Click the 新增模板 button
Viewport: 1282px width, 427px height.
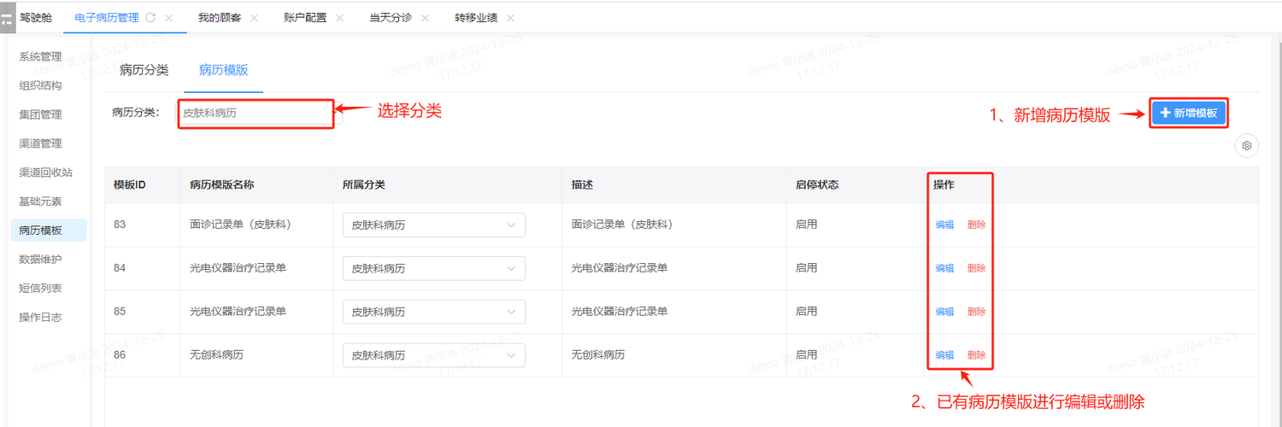(x=1188, y=114)
